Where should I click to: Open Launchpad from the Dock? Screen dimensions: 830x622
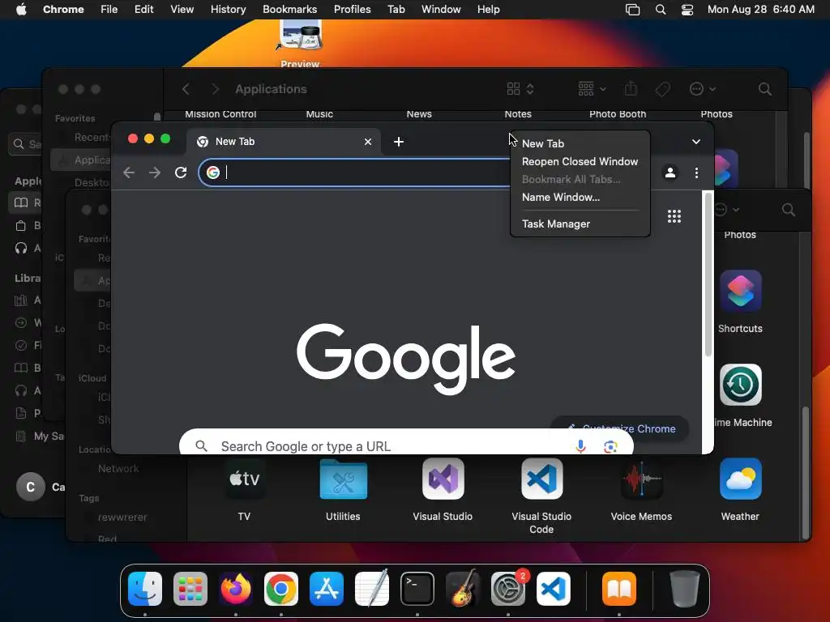click(190, 589)
